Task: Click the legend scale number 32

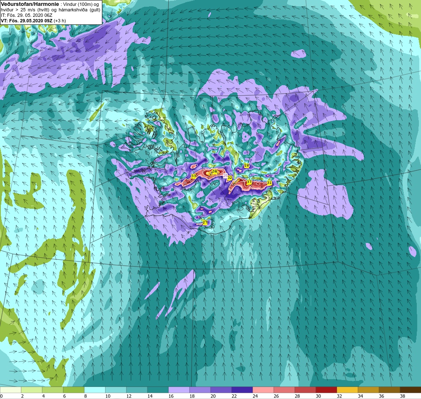Action: pyautogui.click(x=339, y=396)
